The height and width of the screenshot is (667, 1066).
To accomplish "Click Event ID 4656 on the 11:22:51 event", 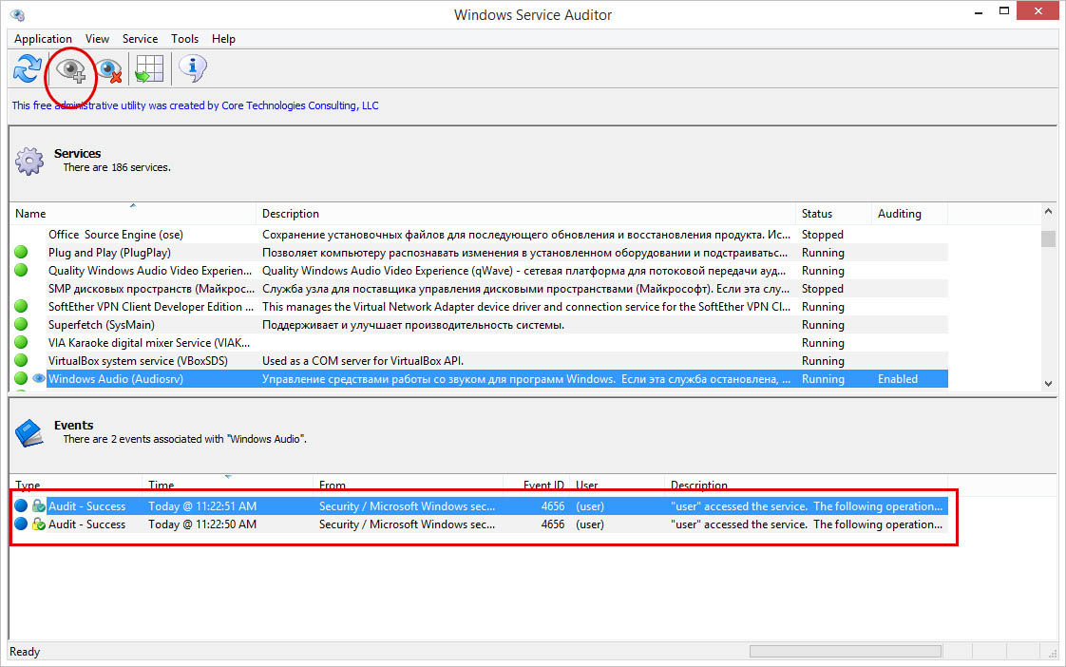I will tap(553, 505).
